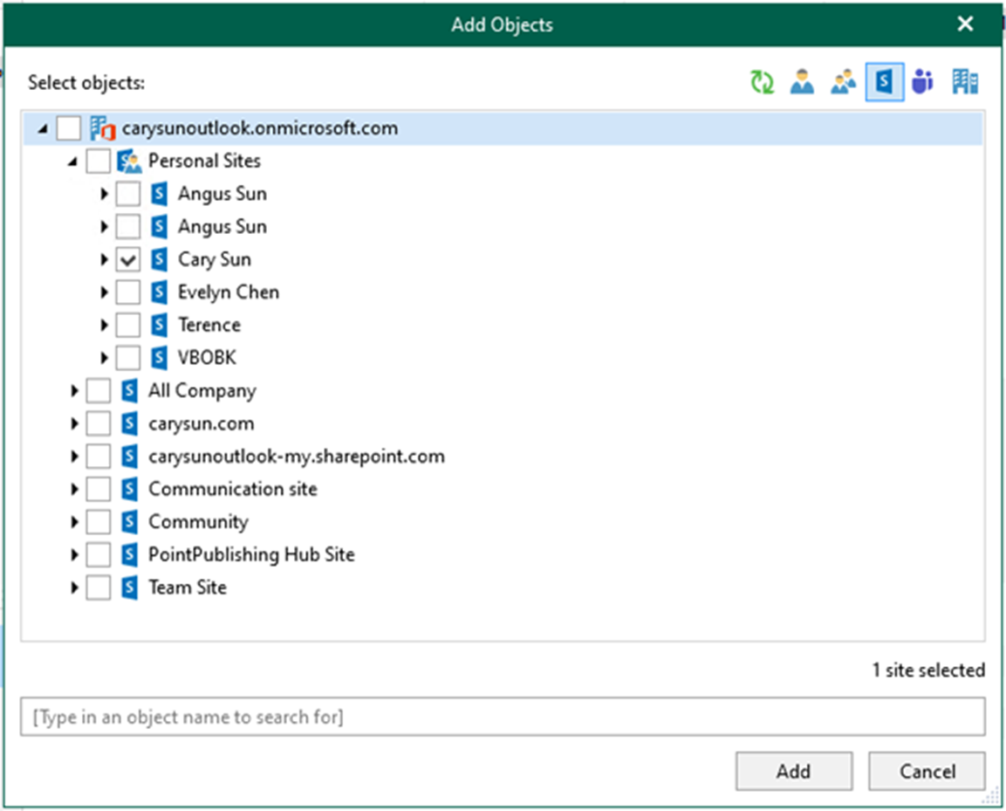Show groups with the multi-person filter icon

843,82
